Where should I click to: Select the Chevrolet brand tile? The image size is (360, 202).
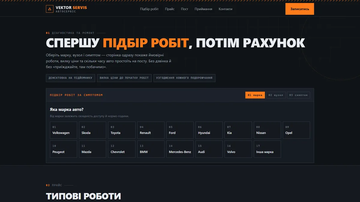pos(122,149)
